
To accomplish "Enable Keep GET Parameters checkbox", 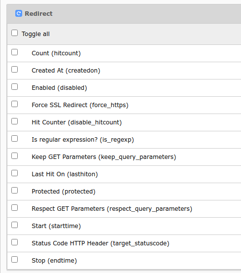I will (14, 156).
